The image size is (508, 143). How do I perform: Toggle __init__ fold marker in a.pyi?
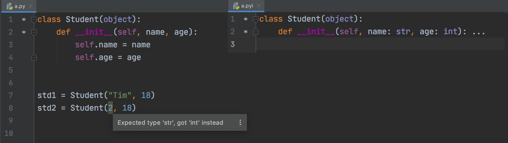[x=256, y=32]
